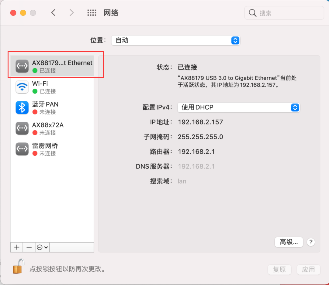Image resolution: width=329 pixels, height=285 pixels.
Task: Click the Thunderbolt Bridge (雷雳网桥) icon
Action: coord(22,149)
